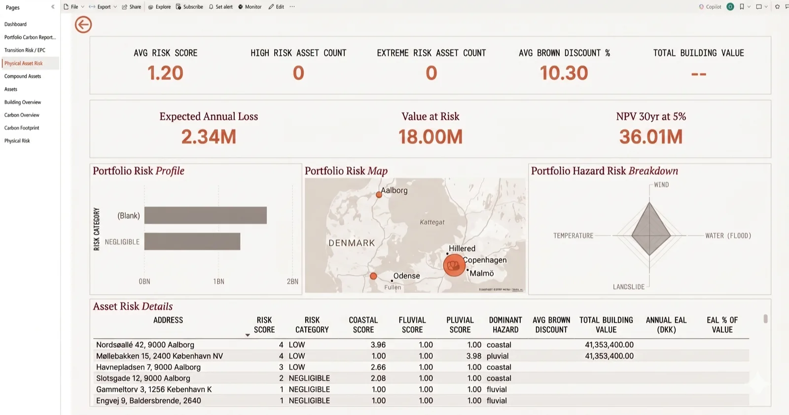The height and width of the screenshot is (415, 789).
Task: Collapse the Pages pane with the chevron
Action: [x=53, y=7]
